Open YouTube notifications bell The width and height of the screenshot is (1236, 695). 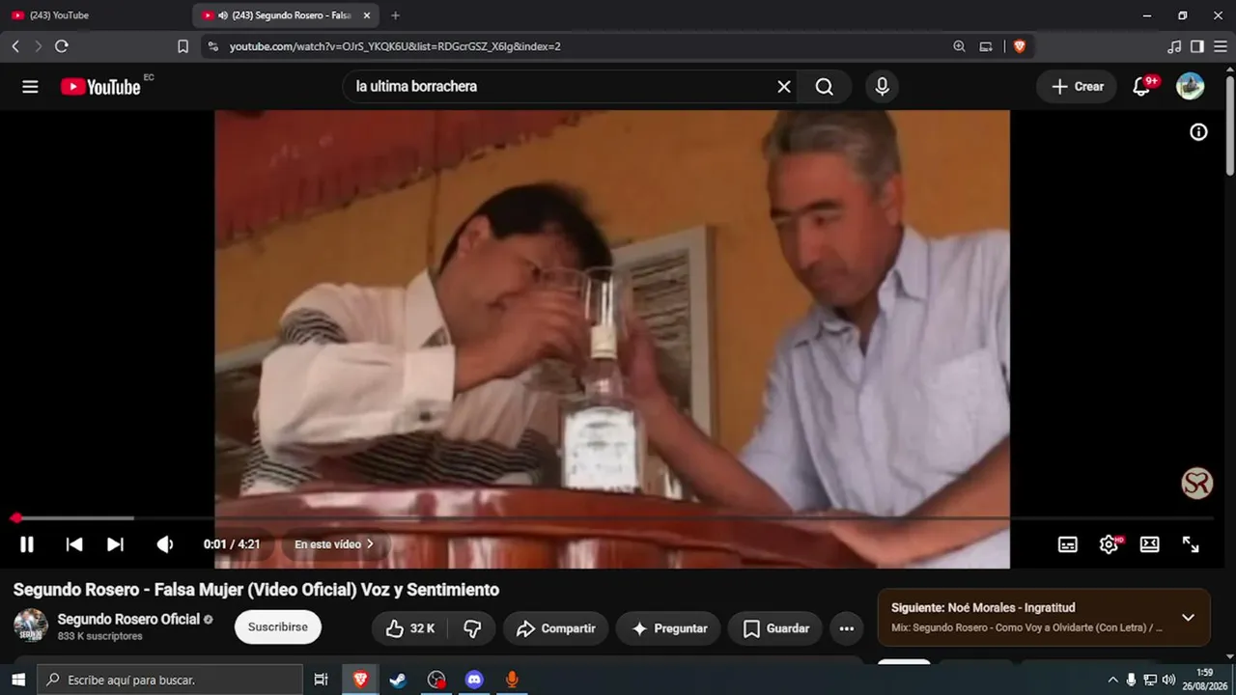pos(1141,87)
